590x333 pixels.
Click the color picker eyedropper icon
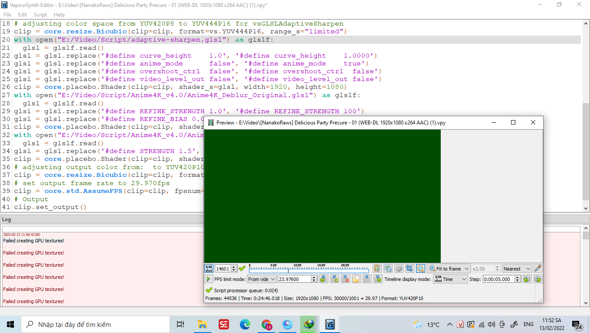point(538,268)
